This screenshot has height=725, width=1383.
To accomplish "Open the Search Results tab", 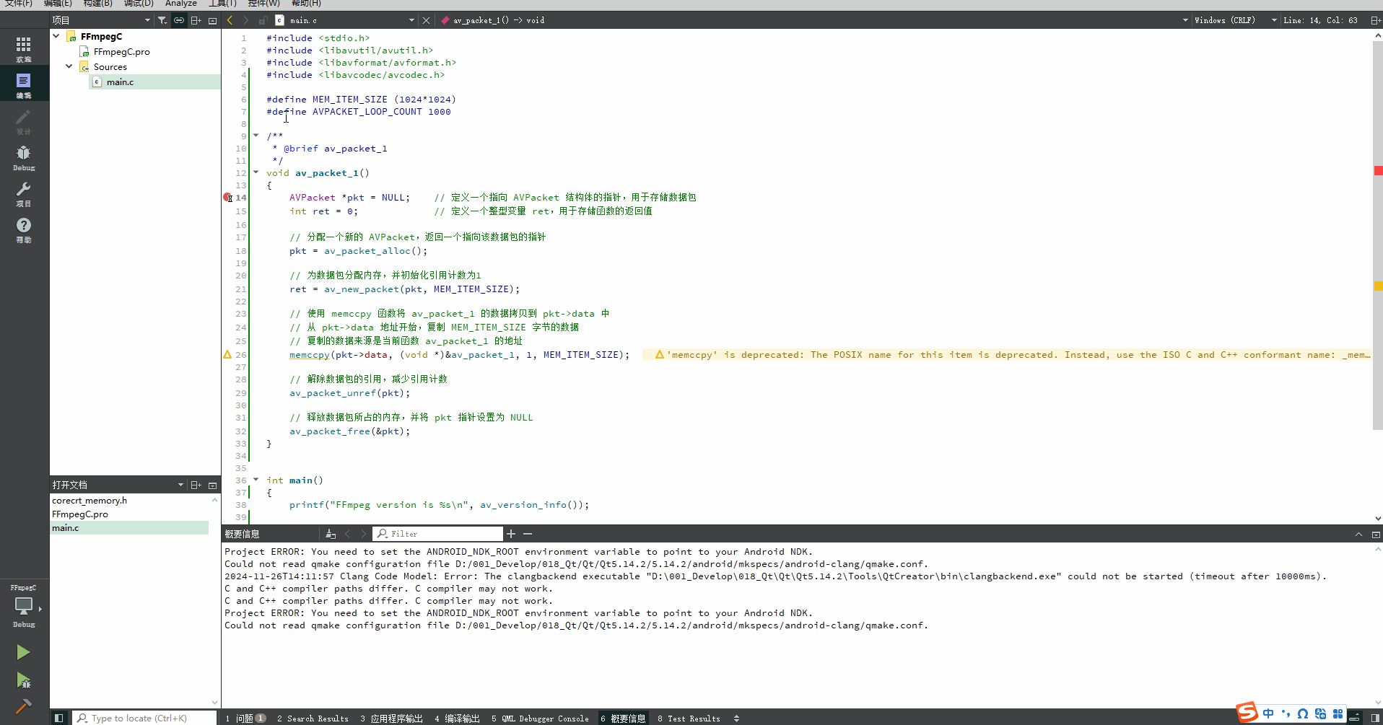I will 313,719.
